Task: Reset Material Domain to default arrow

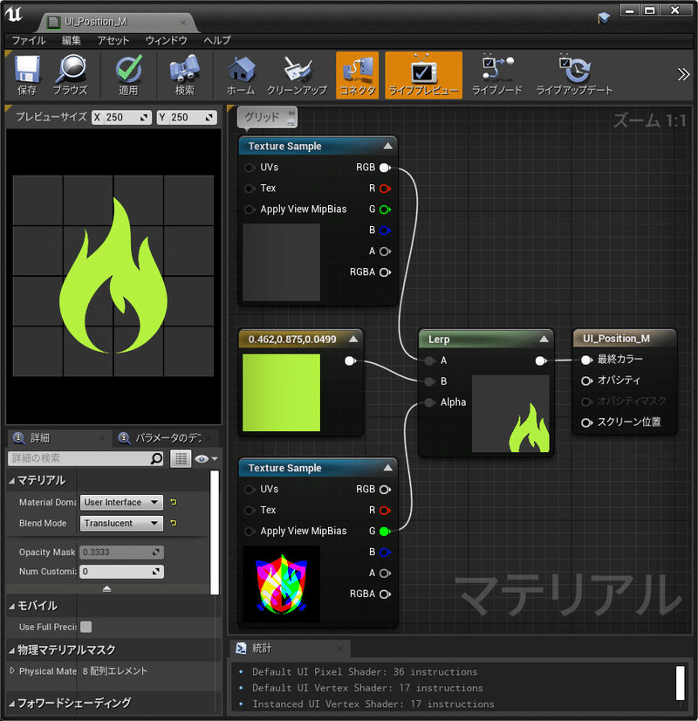Action: pyautogui.click(x=174, y=502)
